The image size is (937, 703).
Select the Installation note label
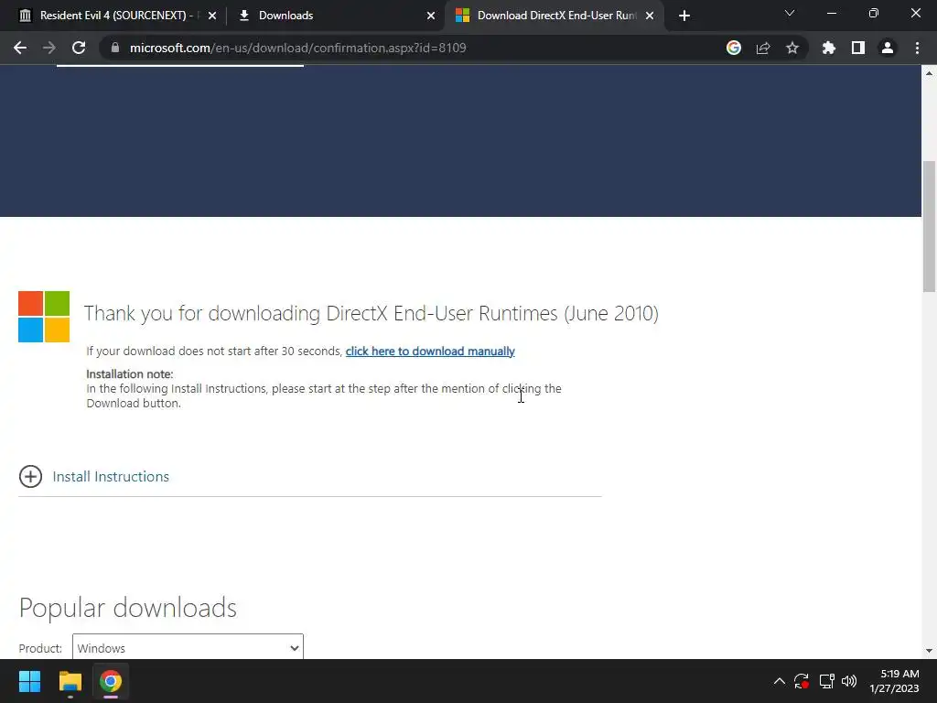130,374
